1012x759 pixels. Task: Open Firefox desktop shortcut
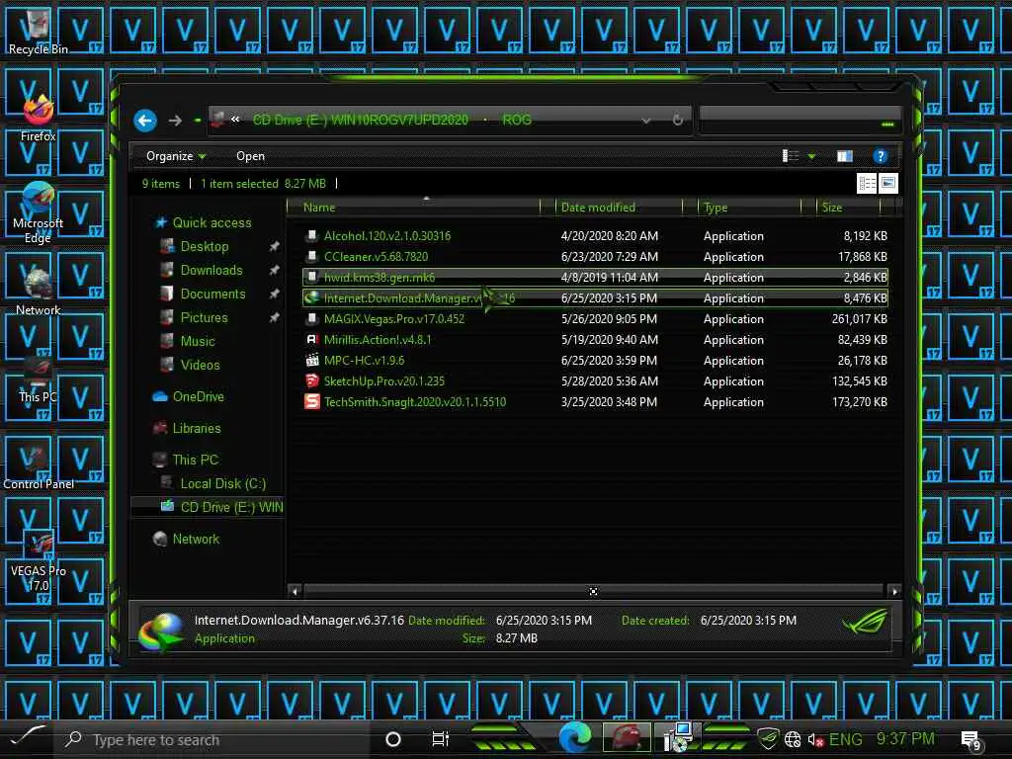pyautogui.click(x=38, y=119)
